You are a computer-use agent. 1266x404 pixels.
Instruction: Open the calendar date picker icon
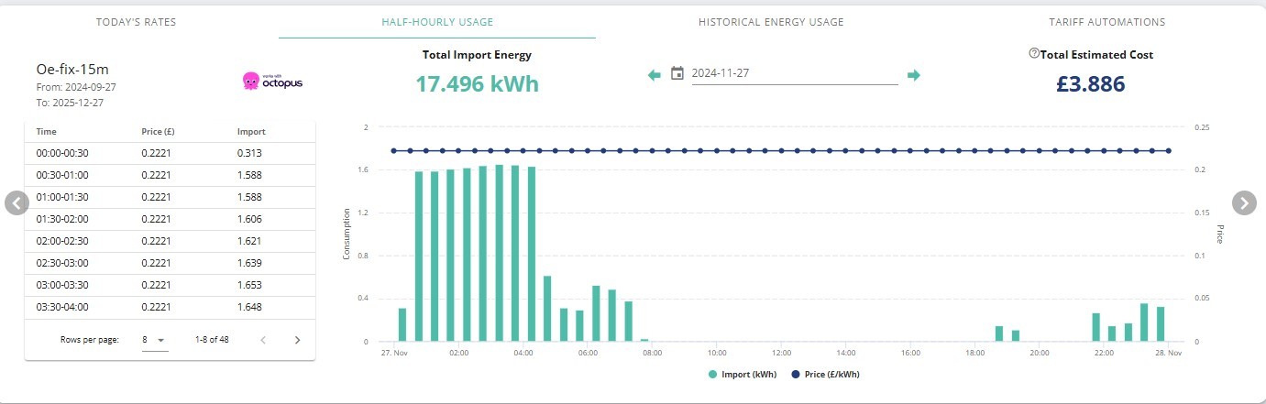(x=677, y=73)
